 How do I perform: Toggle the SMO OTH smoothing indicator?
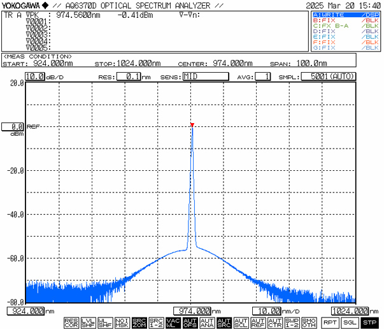[309, 323]
